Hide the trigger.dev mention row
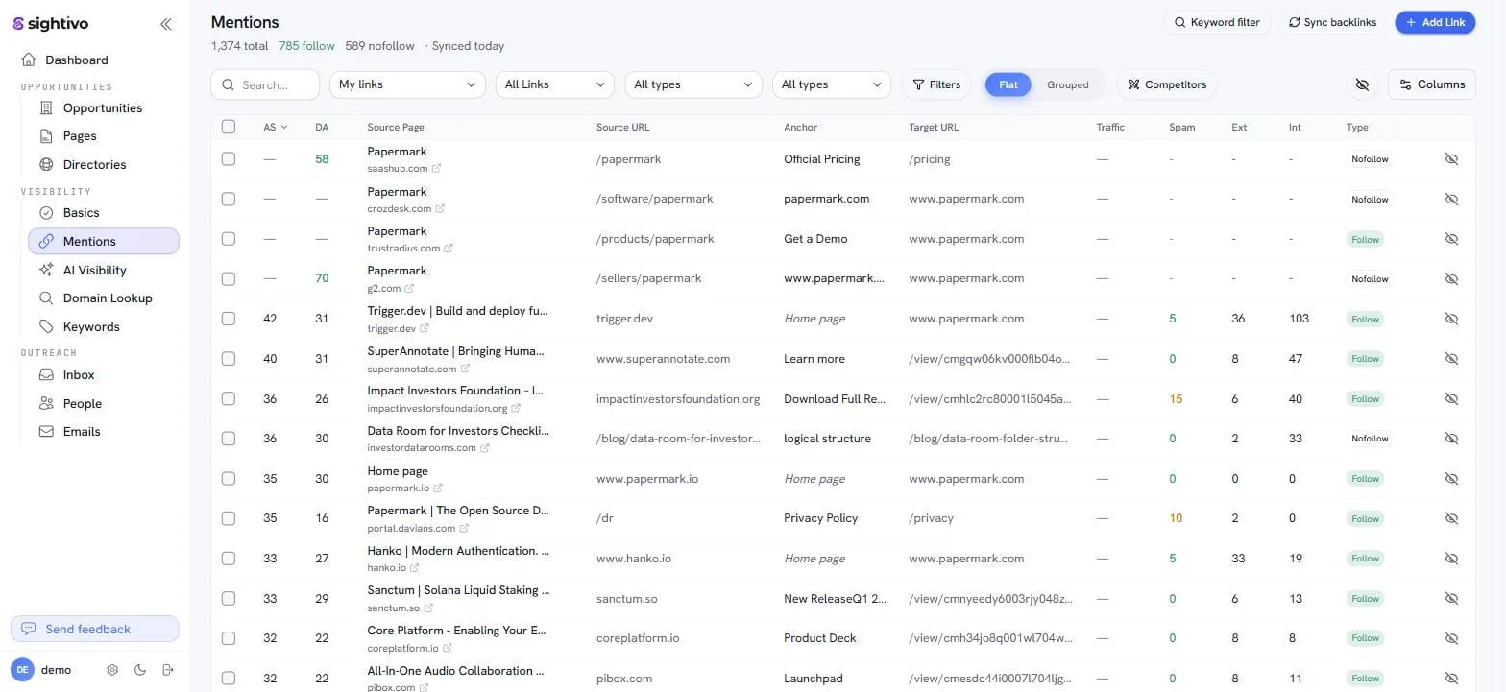The height and width of the screenshot is (692, 1506). pyautogui.click(x=1451, y=319)
